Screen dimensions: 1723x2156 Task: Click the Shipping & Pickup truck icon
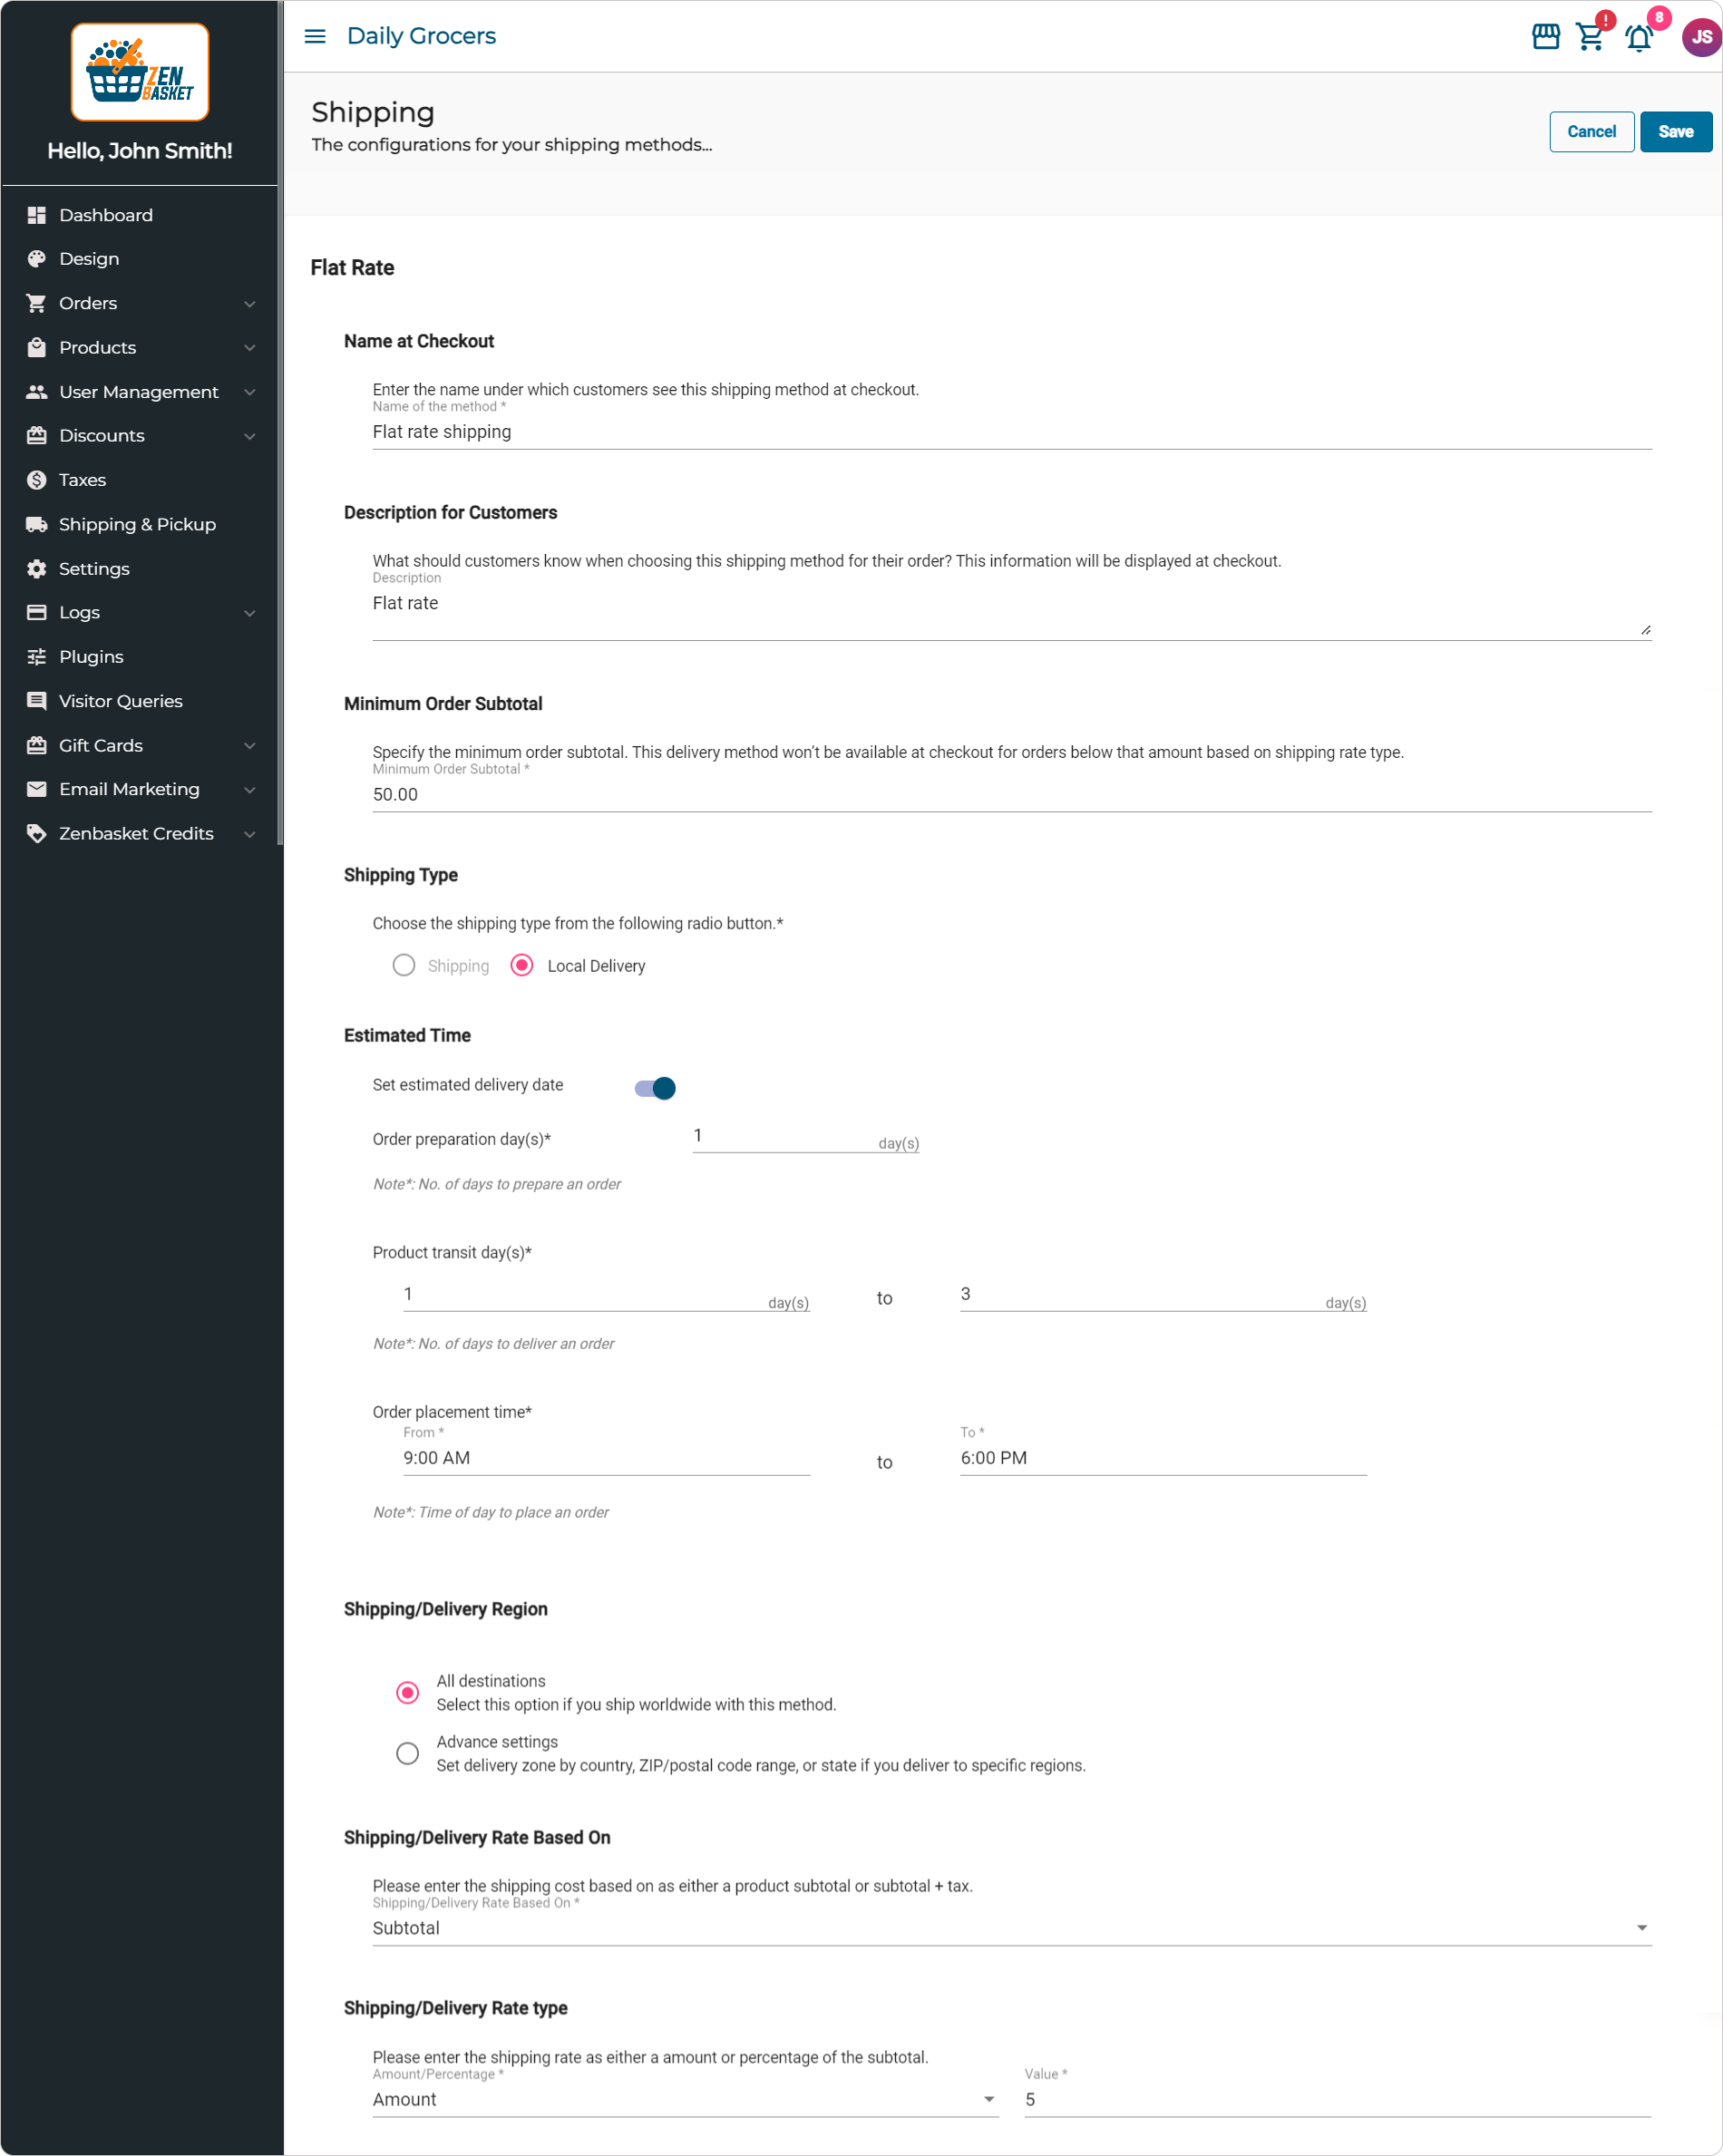tap(37, 524)
